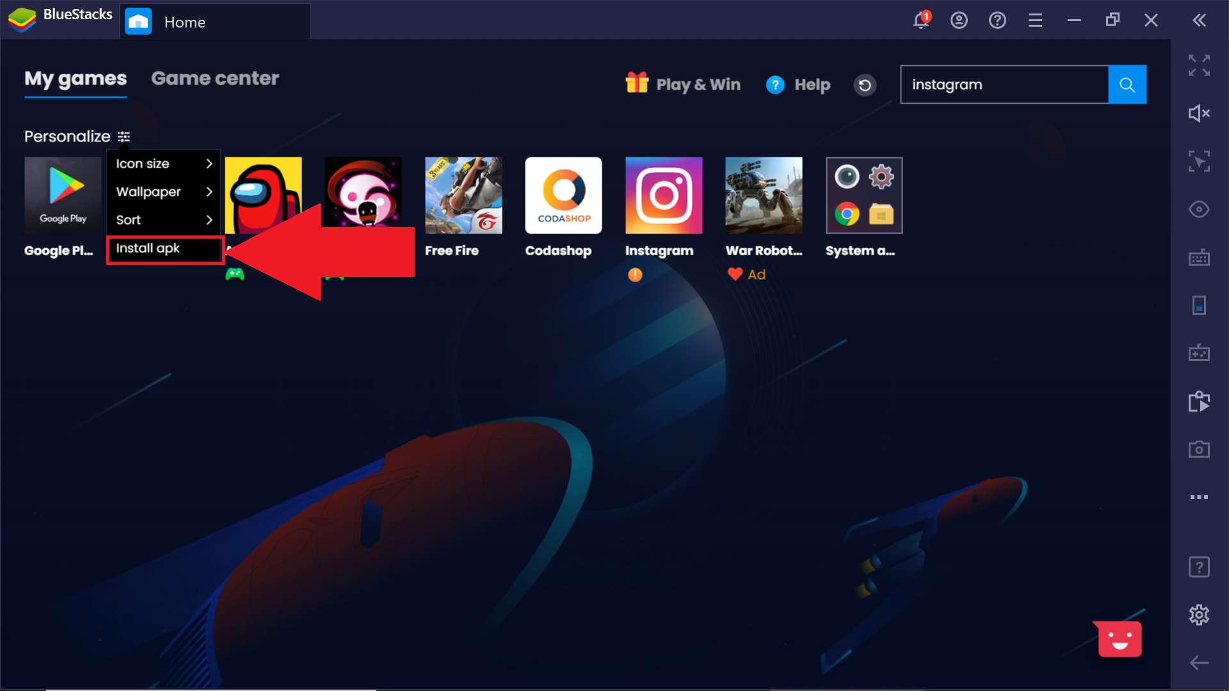Switch to the Game center tab

point(214,77)
